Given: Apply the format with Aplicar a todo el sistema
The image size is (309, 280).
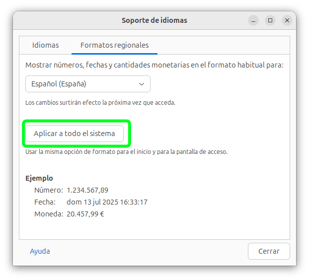Looking at the screenshot, I should click(x=75, y=134).
